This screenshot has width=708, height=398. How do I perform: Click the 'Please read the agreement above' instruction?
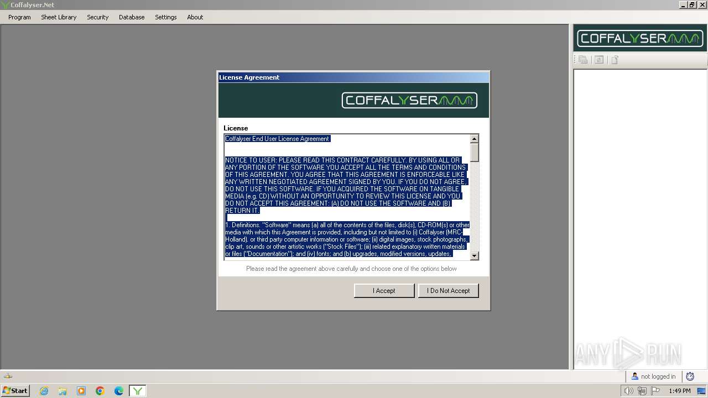pos(351,269)
